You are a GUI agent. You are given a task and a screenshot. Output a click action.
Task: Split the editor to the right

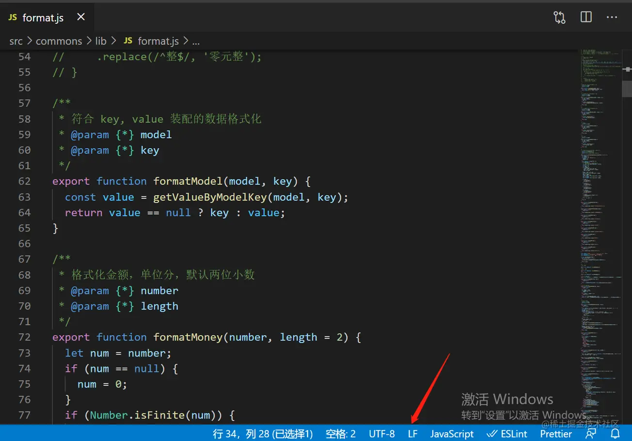(586, 17)
